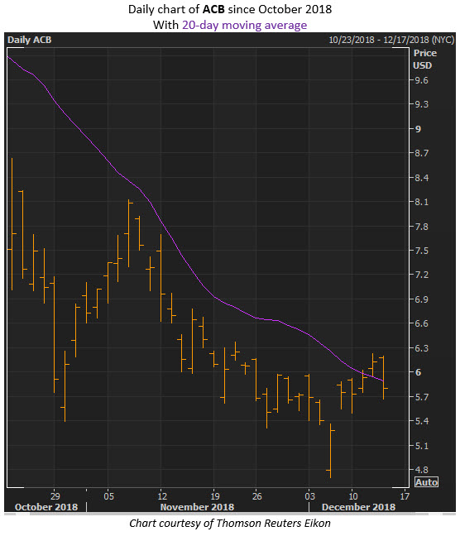
Task: Click the 9.3 price axis label
Action: coord(421,104)
